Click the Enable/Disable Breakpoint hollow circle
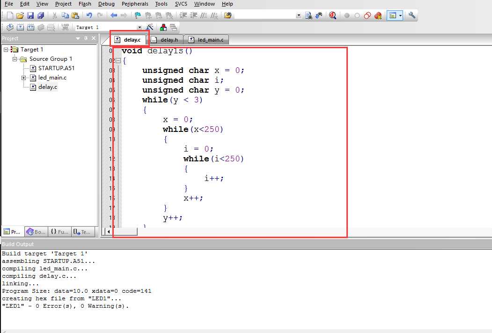The width and height of the screenshot is (492, 333). 357,15
